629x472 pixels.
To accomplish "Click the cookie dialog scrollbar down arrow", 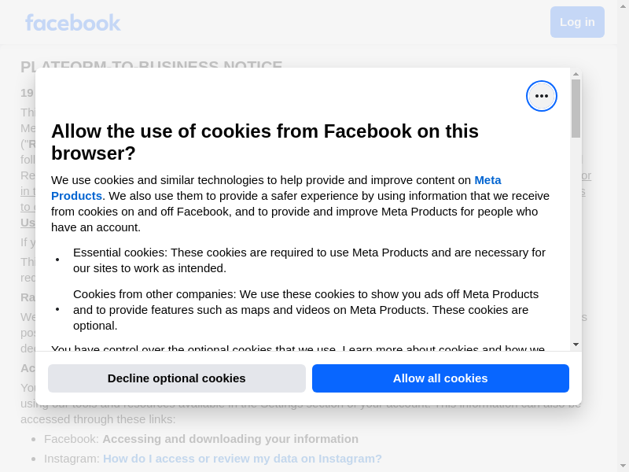I will pyautogui.click(x=576, y=345).
